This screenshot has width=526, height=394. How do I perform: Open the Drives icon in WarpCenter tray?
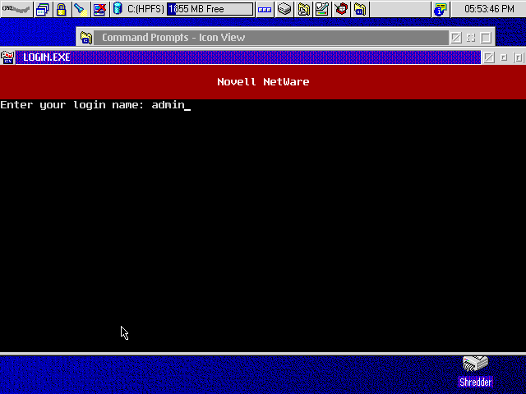(284, 9)
